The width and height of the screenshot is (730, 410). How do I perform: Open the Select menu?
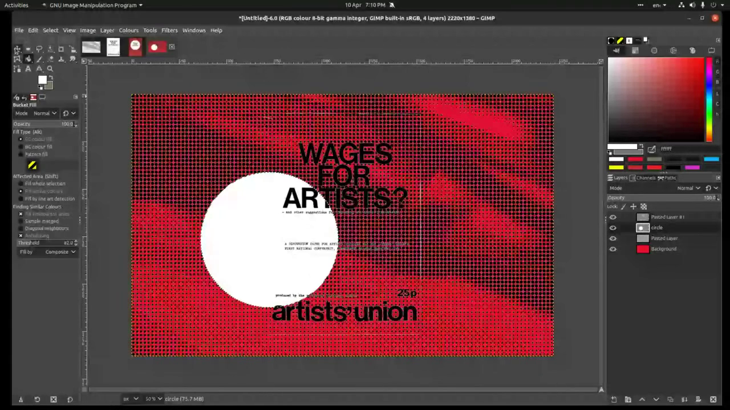click(50, 30)
